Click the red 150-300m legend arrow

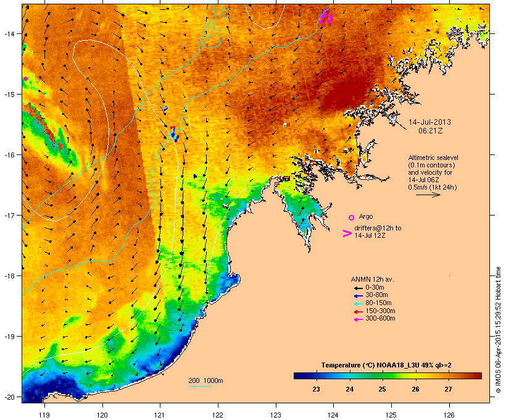pyautogui.click(x=358, y=312)
